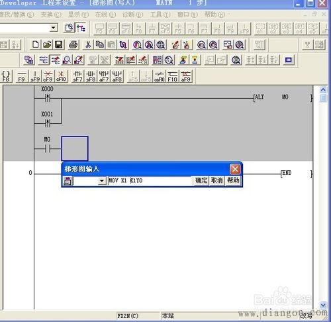331x322 pixels.
Task: Click the 帮助 button in ladder input dialog
Action: pyautogui.click(x=233, y=180)
